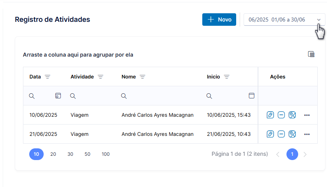Open calendar picker in Data filter row
The height and width of the screenshot is (187, 327).
coord(58,96)
